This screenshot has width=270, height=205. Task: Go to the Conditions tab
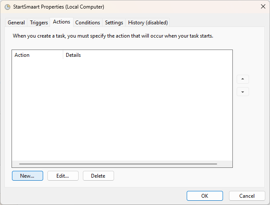[88, 23]
